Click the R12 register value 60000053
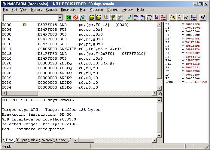This screenshot has width=210, height=150. click(193, 67)
